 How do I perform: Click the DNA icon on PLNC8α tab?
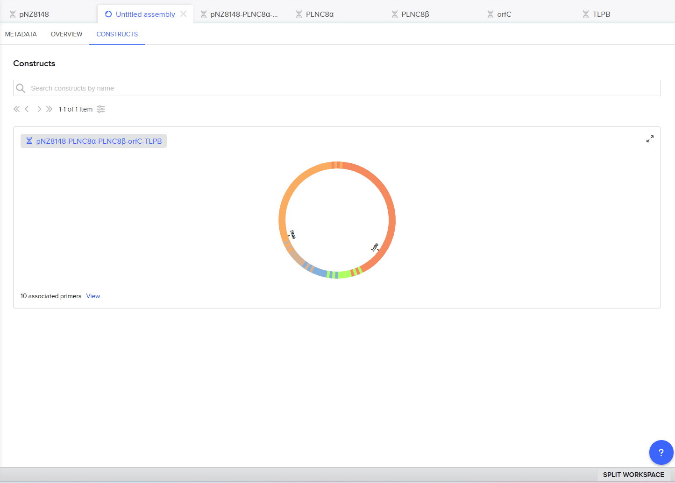point(299,14)
